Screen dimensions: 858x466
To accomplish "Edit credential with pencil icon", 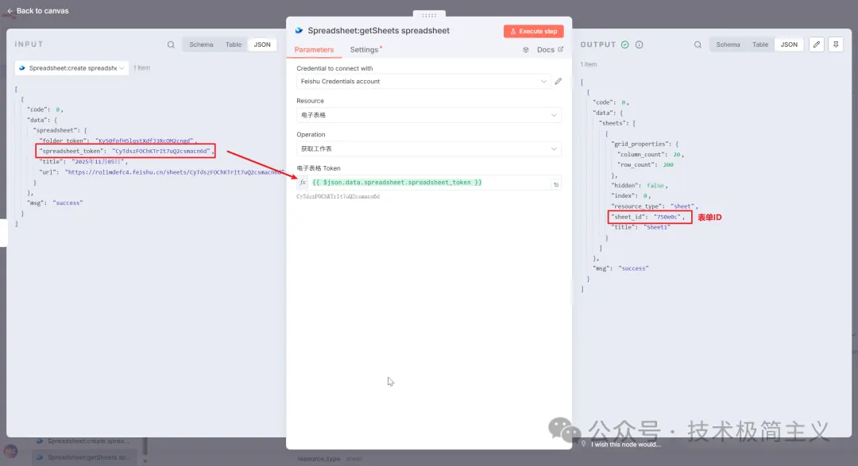I will 558,82.
